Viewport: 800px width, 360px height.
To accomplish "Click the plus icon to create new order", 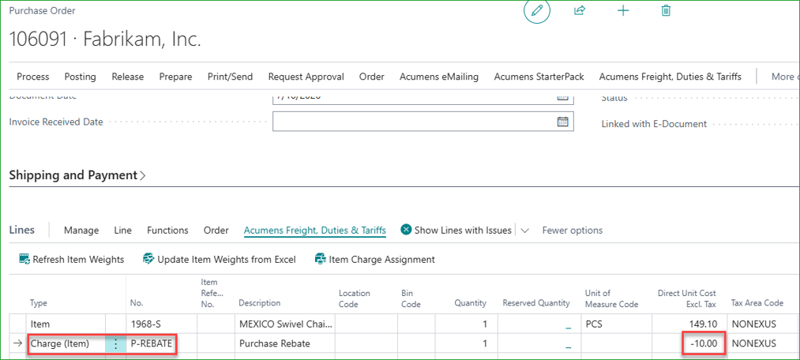I will coord(623,11).
